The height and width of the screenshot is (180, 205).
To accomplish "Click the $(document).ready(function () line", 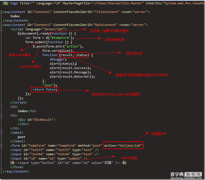I will coord(47,34).
